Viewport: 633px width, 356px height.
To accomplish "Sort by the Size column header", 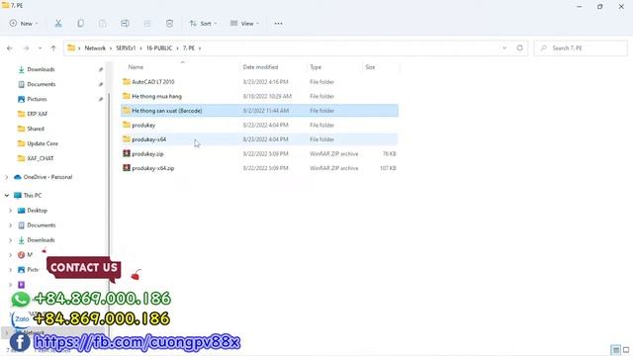I will point(370,67).
